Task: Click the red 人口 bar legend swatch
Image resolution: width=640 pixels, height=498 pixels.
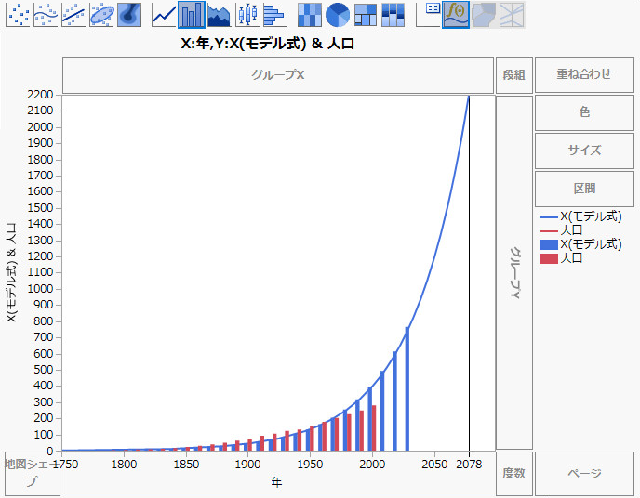Action: (x=549, y=258)
